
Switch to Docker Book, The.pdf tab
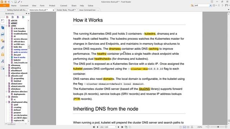66,10
